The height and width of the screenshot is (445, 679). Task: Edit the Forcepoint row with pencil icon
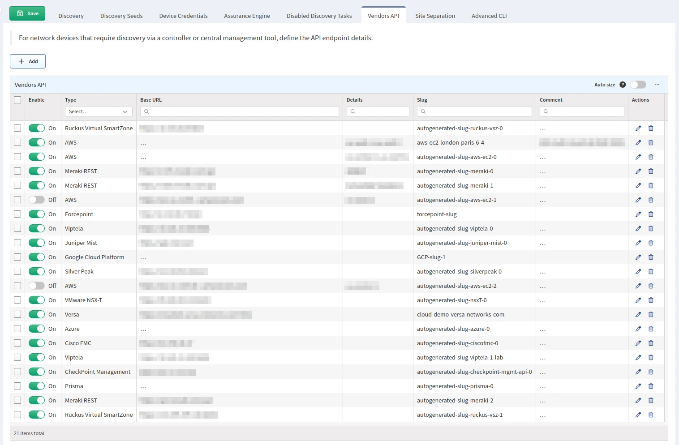(638, 214)
